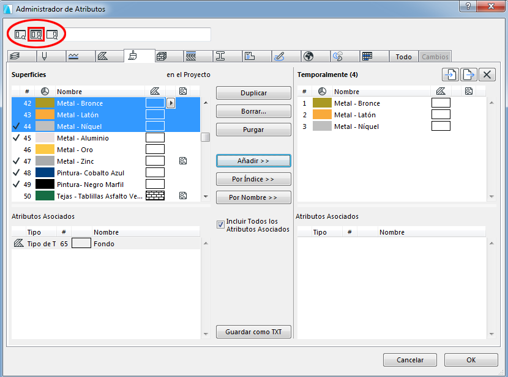Open the Surfaces paintbrush tab

click(x=140, y=56)
